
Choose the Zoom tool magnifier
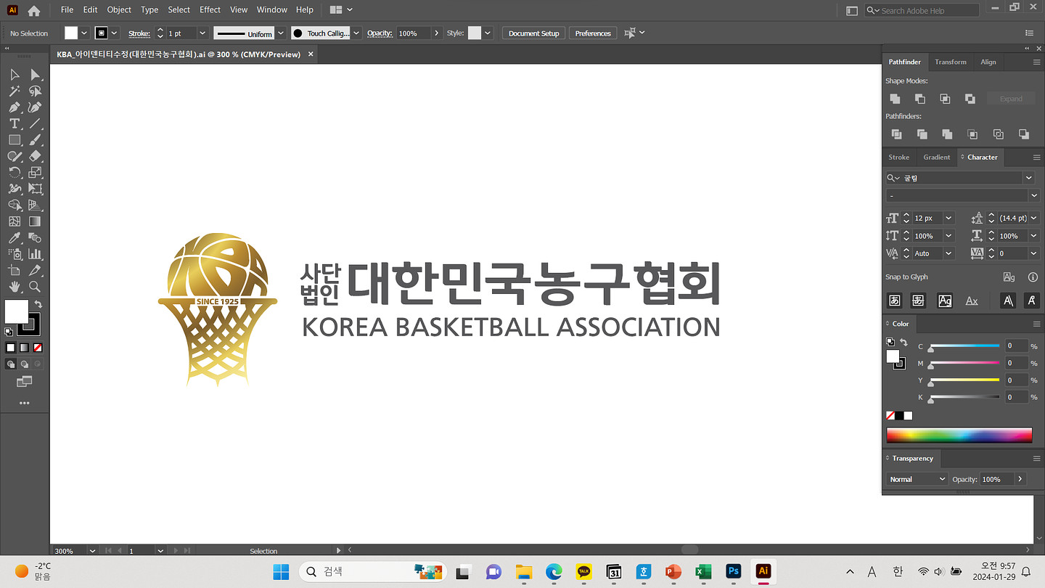[x=35, y=287]
